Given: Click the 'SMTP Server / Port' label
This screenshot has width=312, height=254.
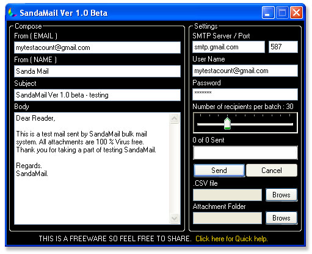Looking at the screenshot, I should click(221, 36).
